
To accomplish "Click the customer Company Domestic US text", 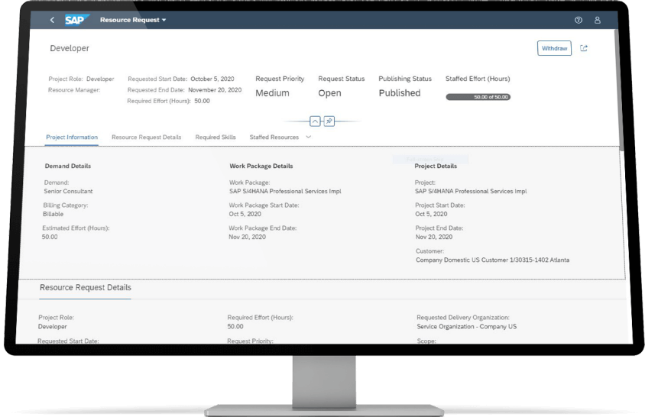I will 491,260.
